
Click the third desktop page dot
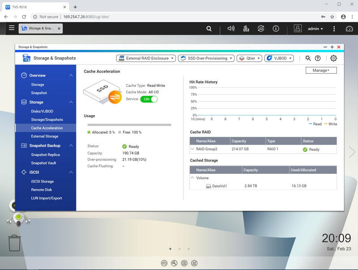[x=188, y=249]
